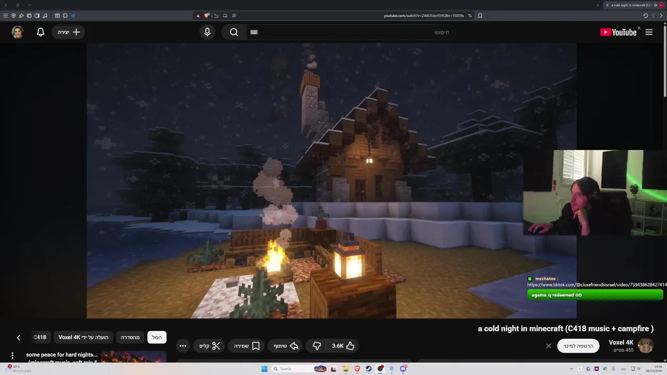
Task: Reload the page with the refresh icon
Action: coord(646,16)
